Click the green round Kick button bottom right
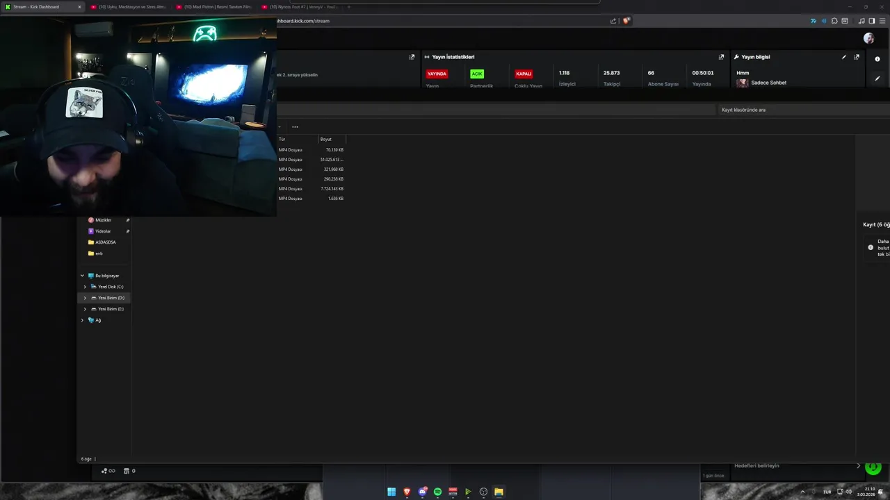 (x=873, y=468)
